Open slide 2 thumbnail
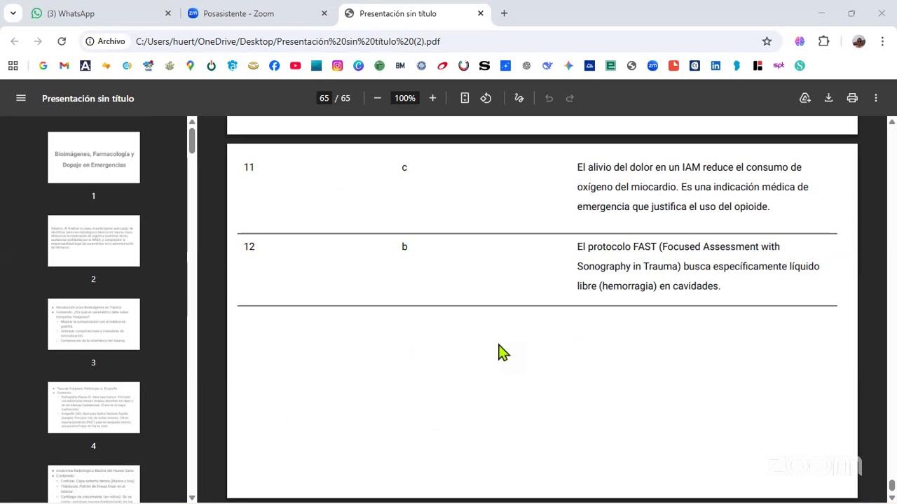This screenshot has width=897, height=504. [x=94, y=241]
